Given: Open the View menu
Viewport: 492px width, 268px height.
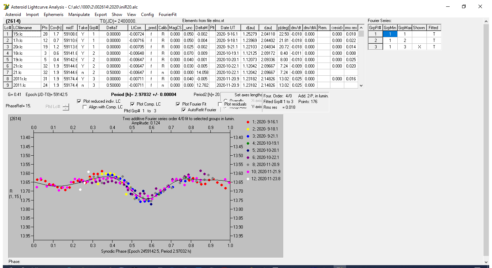Looking at the screenshot, I should click(131, 15).
